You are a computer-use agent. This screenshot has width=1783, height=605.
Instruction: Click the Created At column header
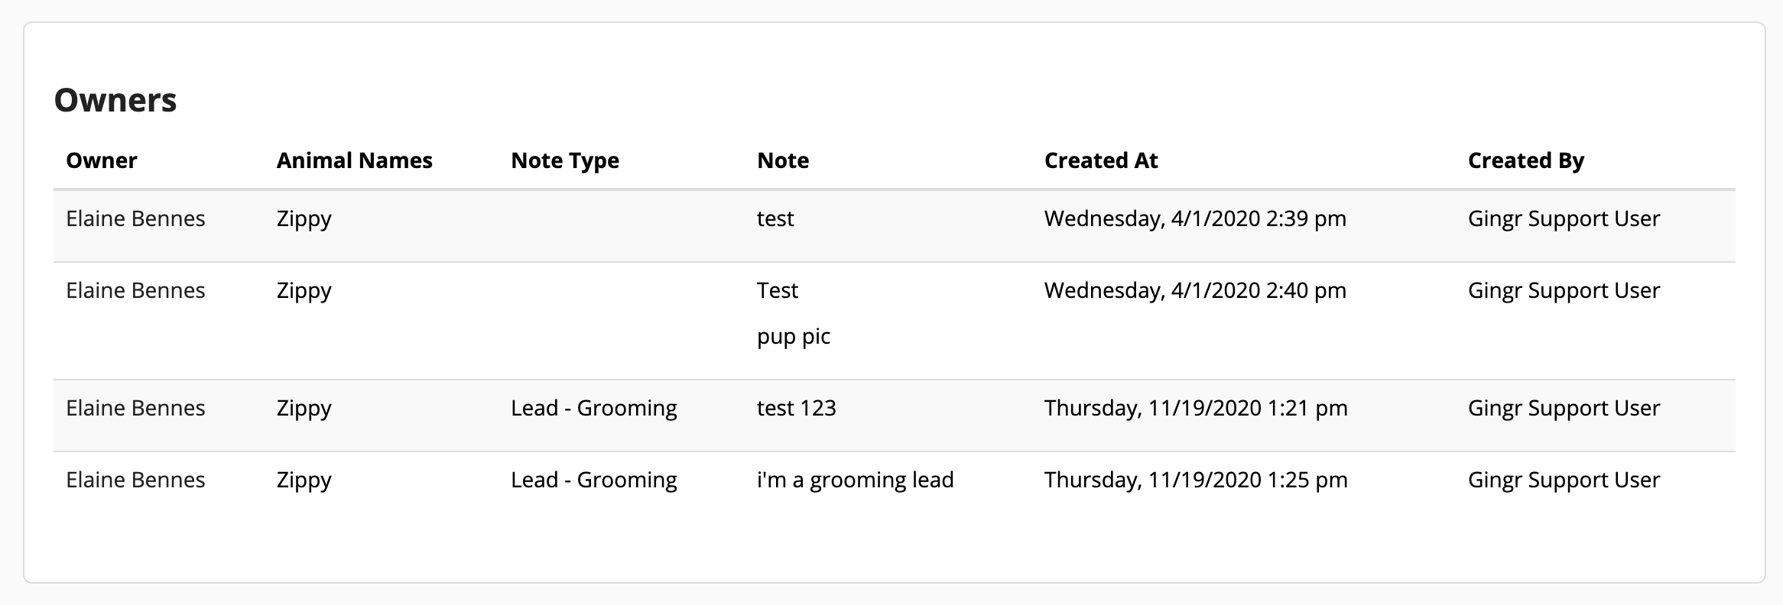pos(1101,160)
